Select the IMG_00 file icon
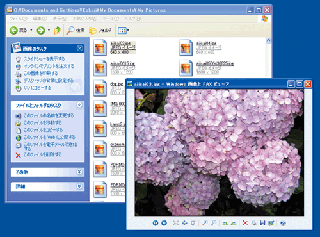 [x=100, y=108]
